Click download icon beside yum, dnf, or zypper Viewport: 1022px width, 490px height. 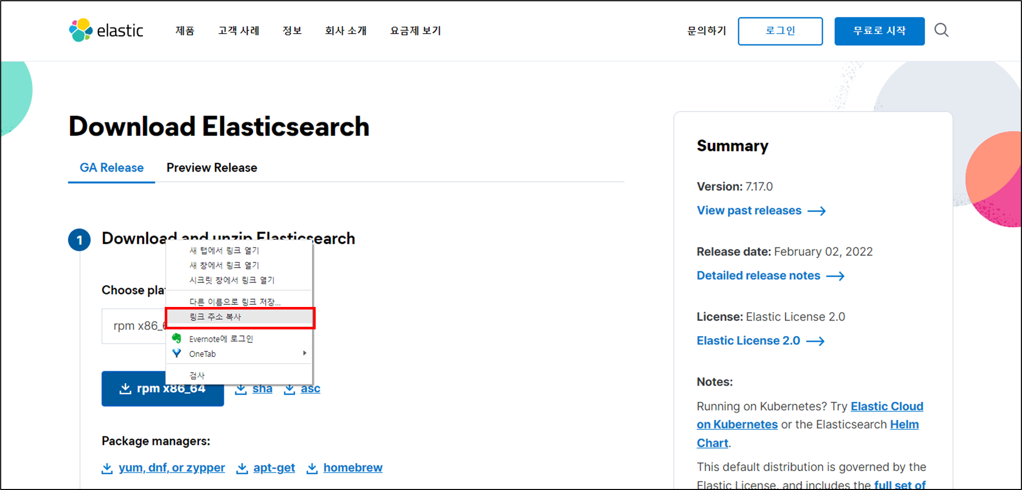click(107, 468)
